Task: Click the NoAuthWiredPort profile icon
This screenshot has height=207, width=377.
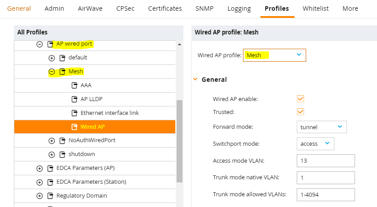Action: click(x=62, y=140)
